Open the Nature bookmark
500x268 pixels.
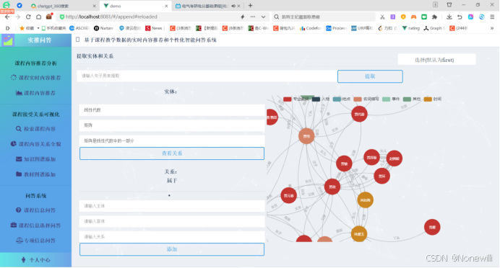tap(103, 28)
